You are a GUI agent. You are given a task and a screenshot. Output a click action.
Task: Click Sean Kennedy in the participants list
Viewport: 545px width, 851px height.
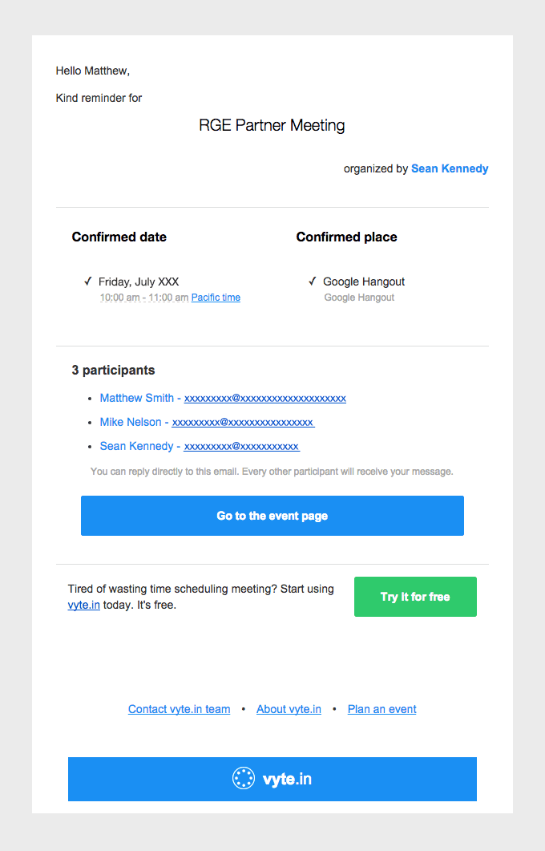point(137,446)
